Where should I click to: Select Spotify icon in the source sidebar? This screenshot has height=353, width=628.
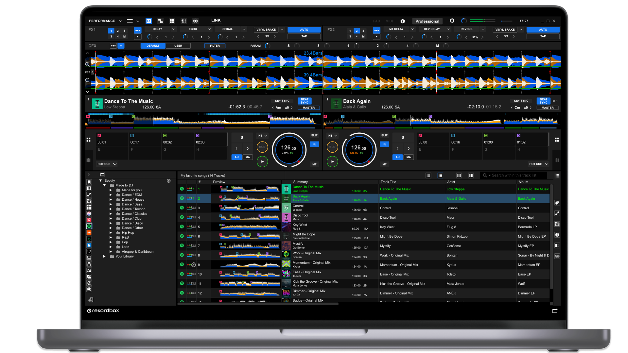point(89,226)
